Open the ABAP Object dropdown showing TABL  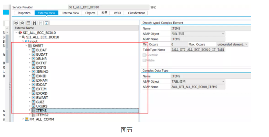click(223, 81)
